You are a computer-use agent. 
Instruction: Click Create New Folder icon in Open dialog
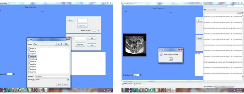click(64, 44)
